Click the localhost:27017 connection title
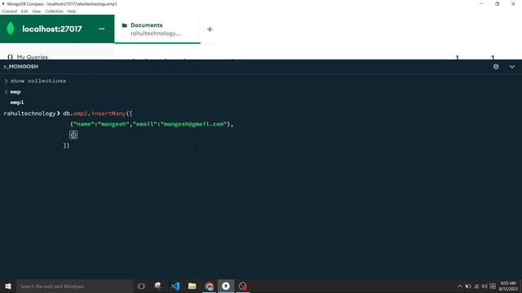The width and height of the screenshot is (522, 293). [x=52, y=29]
